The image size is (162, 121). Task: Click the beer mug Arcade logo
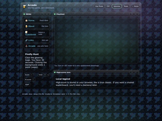pos(24,6)
